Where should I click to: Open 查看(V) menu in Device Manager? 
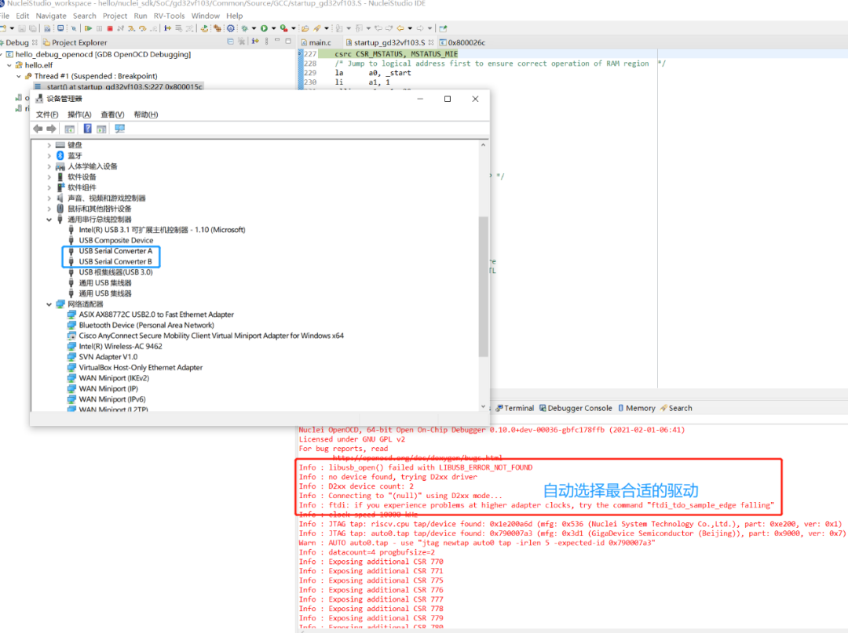click(112, 115)
